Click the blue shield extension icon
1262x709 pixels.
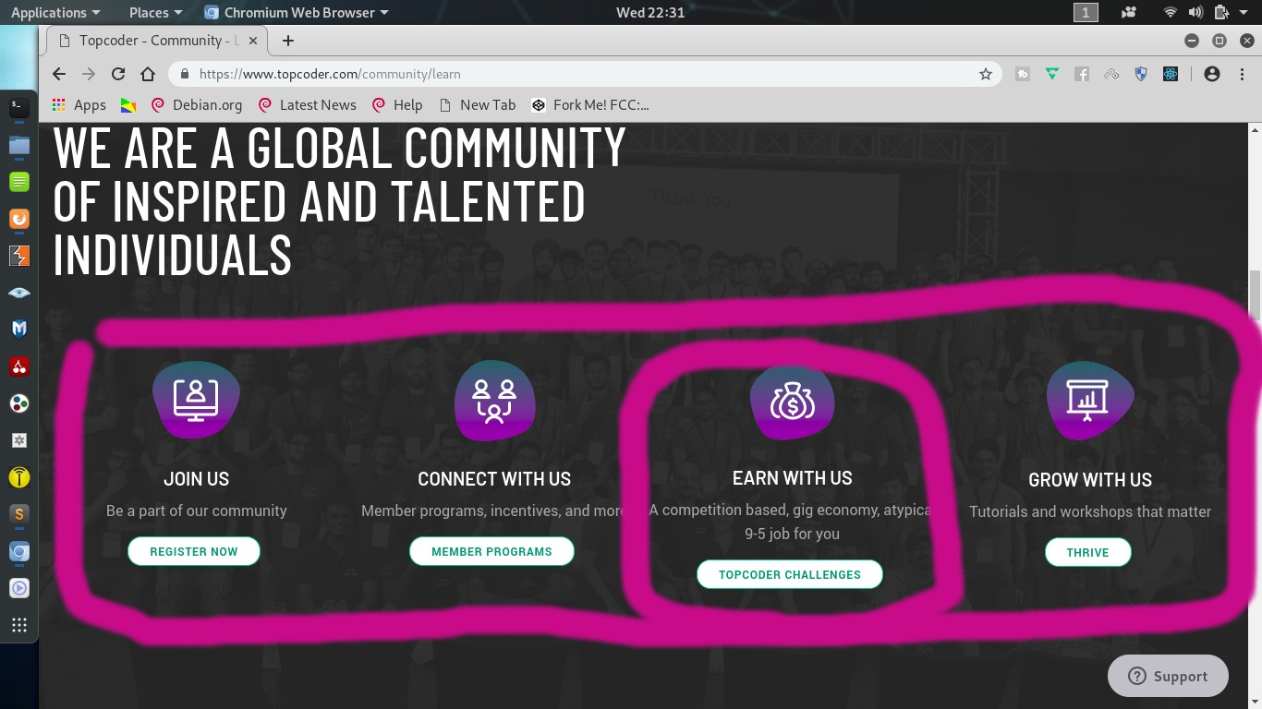tap(1141, 74)
